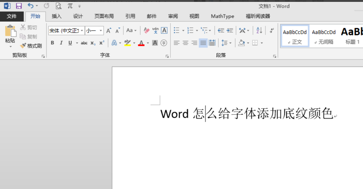Switch to the 引用 tab
The width and height of the screenshot is (363, 189).
[x=130, y=16]
